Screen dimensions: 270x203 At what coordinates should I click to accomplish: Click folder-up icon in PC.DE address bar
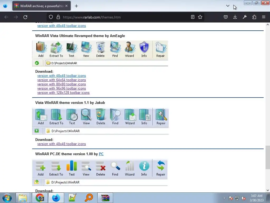click(x=36, y=182)
